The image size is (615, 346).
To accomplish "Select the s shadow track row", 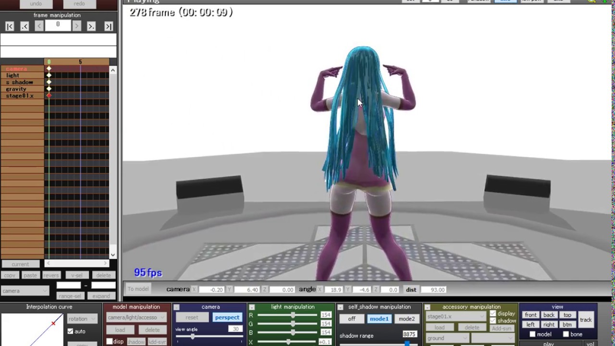I will pyautogui.click(x=22, y=82).
